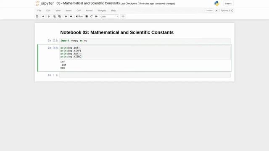Open the cell type Code dropdown
The image size is (269, 151).
(109, 16)
